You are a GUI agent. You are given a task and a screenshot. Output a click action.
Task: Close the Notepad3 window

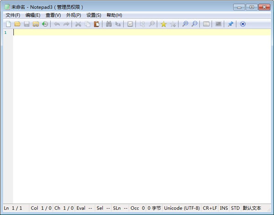point(264,7)
